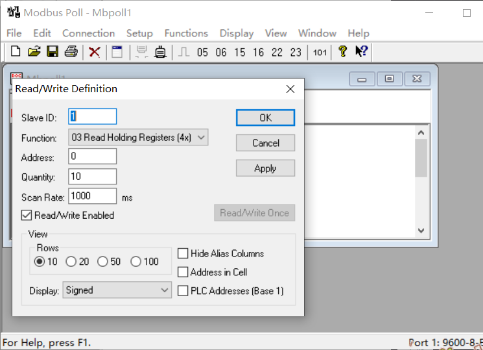Open the View menu
The image size is (483, 350).
pos(276,33)
